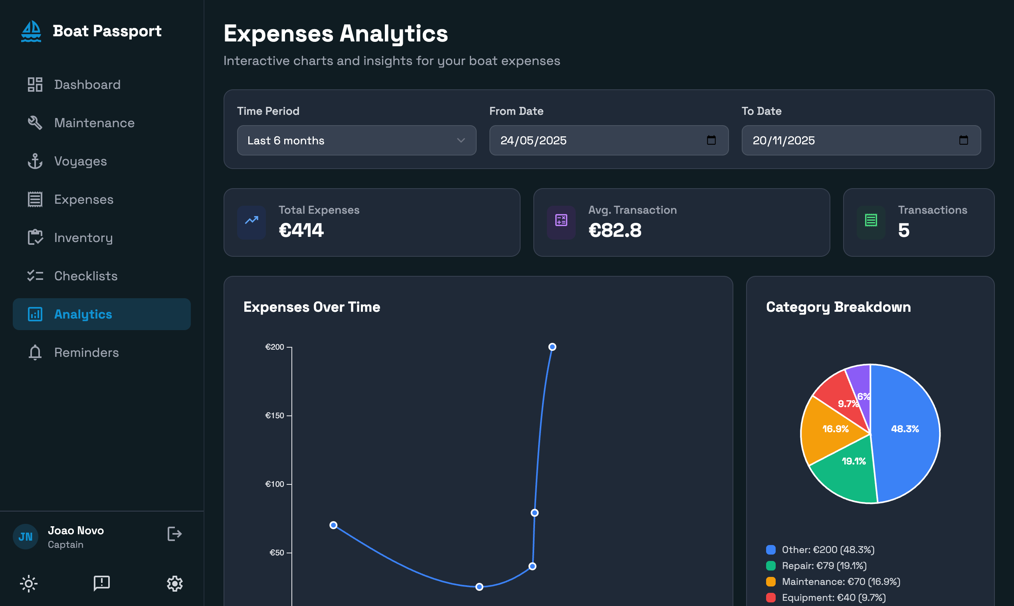1014x606 pixels.
Task: Click the Avg. Transaction calculator icon
Action: tap(561, 220)
